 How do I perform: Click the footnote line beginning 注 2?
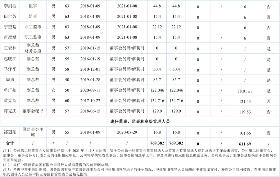coord(57,165)
